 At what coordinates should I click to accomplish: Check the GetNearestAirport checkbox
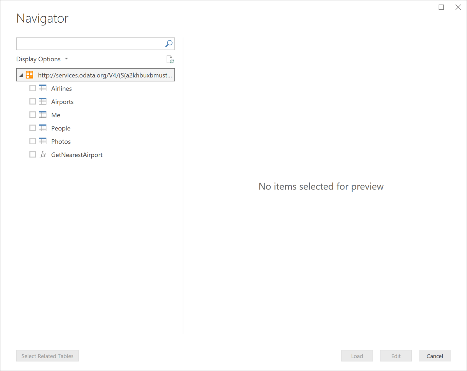33,154
